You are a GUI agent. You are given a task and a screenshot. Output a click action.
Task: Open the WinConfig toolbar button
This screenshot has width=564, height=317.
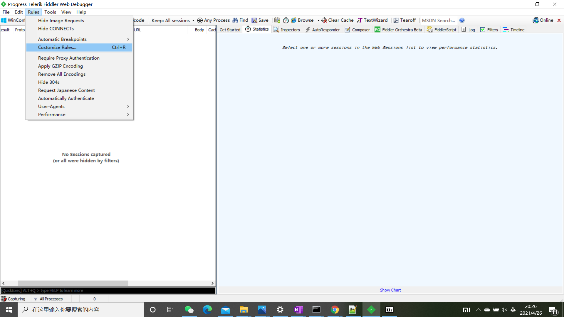point(13,20)
